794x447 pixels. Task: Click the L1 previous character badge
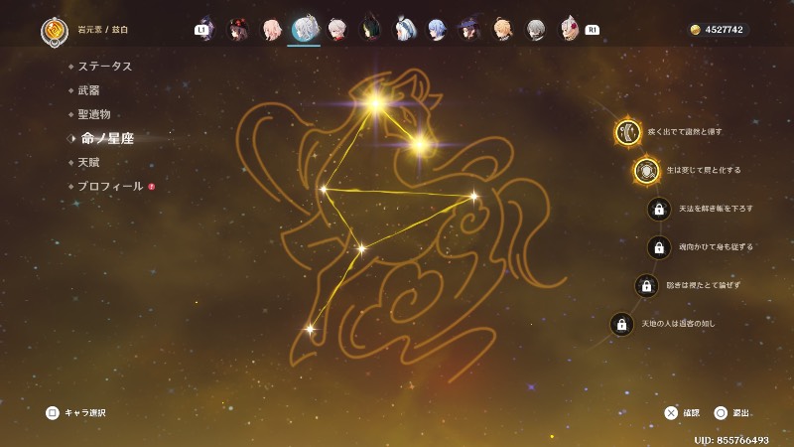201,30
